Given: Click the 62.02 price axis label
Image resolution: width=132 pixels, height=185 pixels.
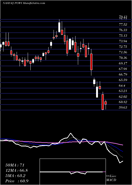Looking at the screenshot, I should coord(123,97).
